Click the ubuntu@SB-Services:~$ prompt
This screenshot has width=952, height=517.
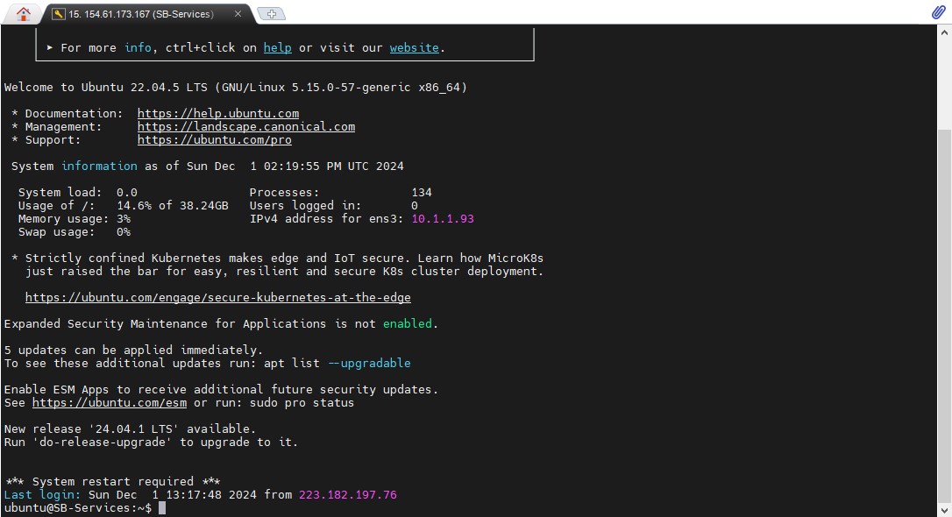pos(78,508)
